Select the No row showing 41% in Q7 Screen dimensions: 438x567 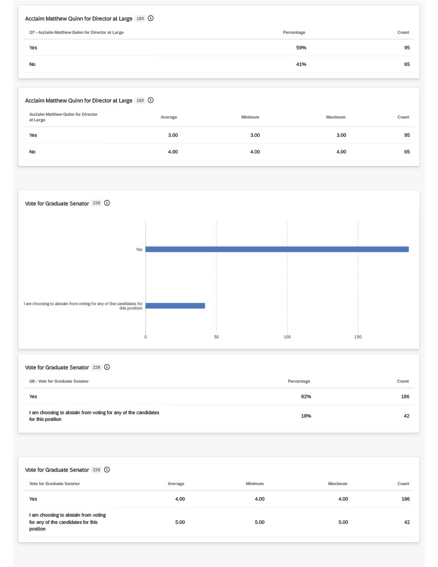[x=219, y=64]
